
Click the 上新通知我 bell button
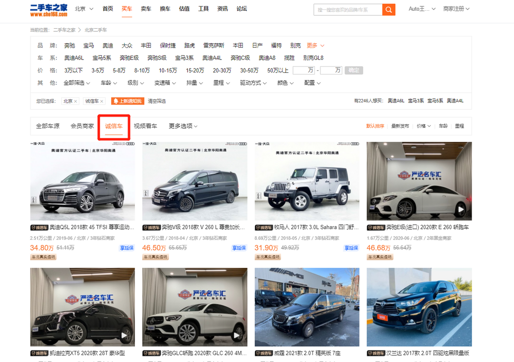click(128, 101)
